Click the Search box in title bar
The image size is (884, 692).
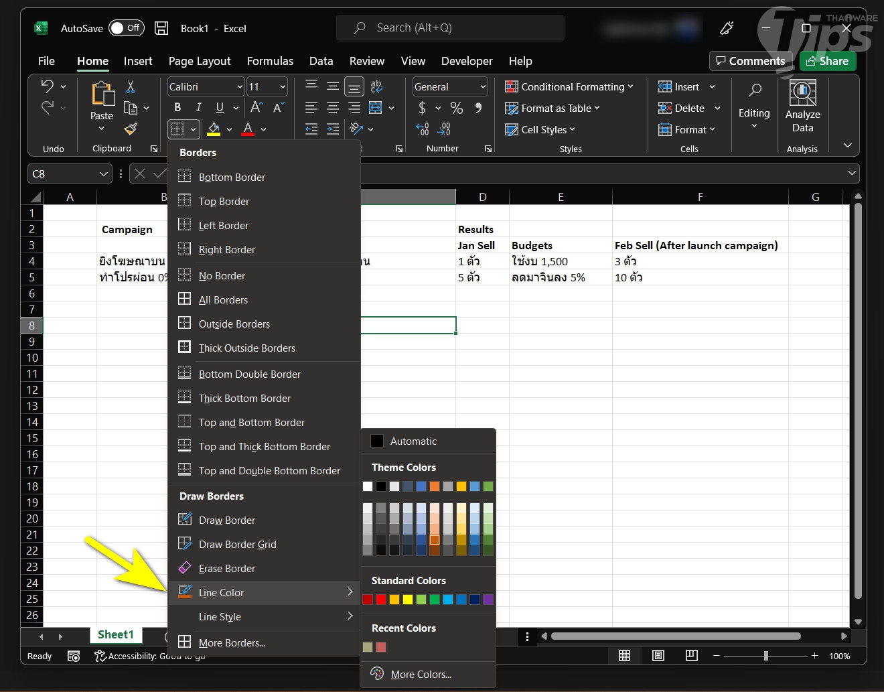click(x=450, y=28)
